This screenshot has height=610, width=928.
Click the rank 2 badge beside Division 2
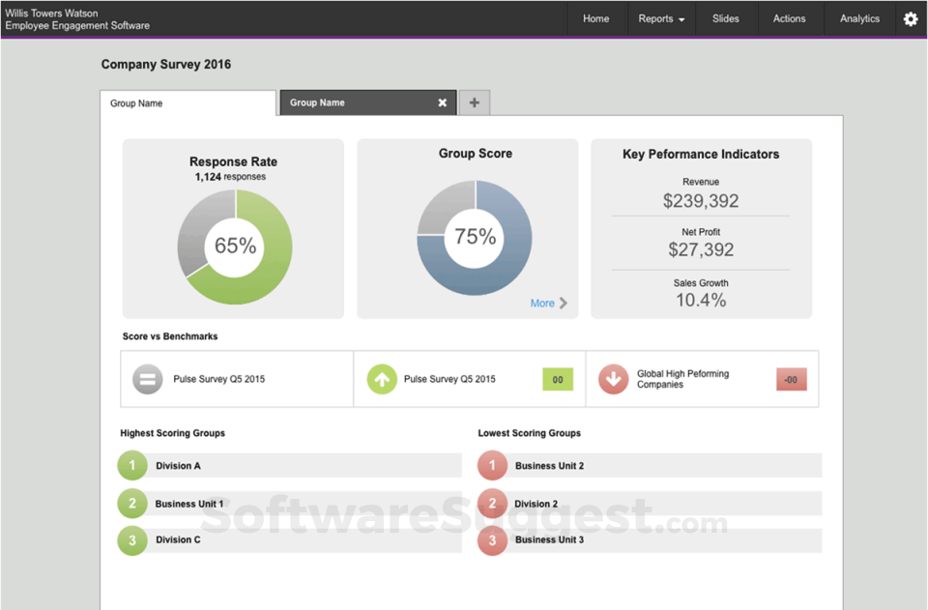pos(492,503)
